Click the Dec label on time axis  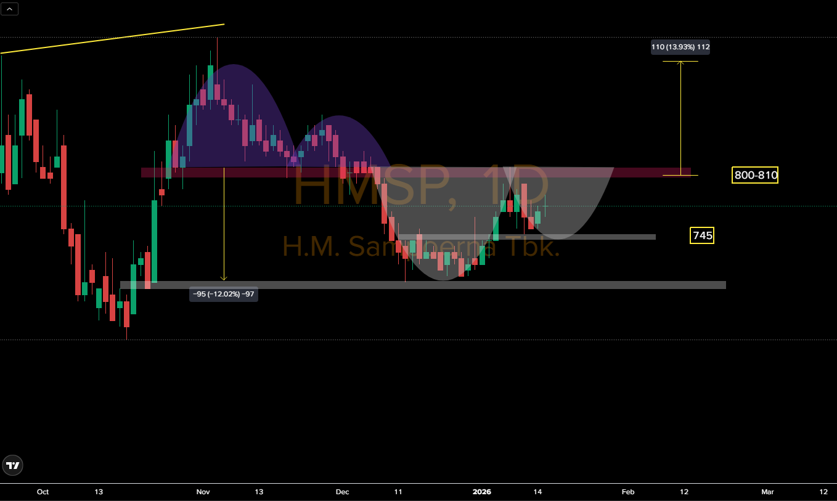342,492
